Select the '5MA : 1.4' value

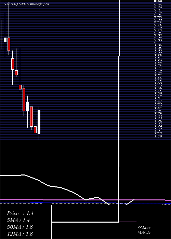(x=18, y=220)
